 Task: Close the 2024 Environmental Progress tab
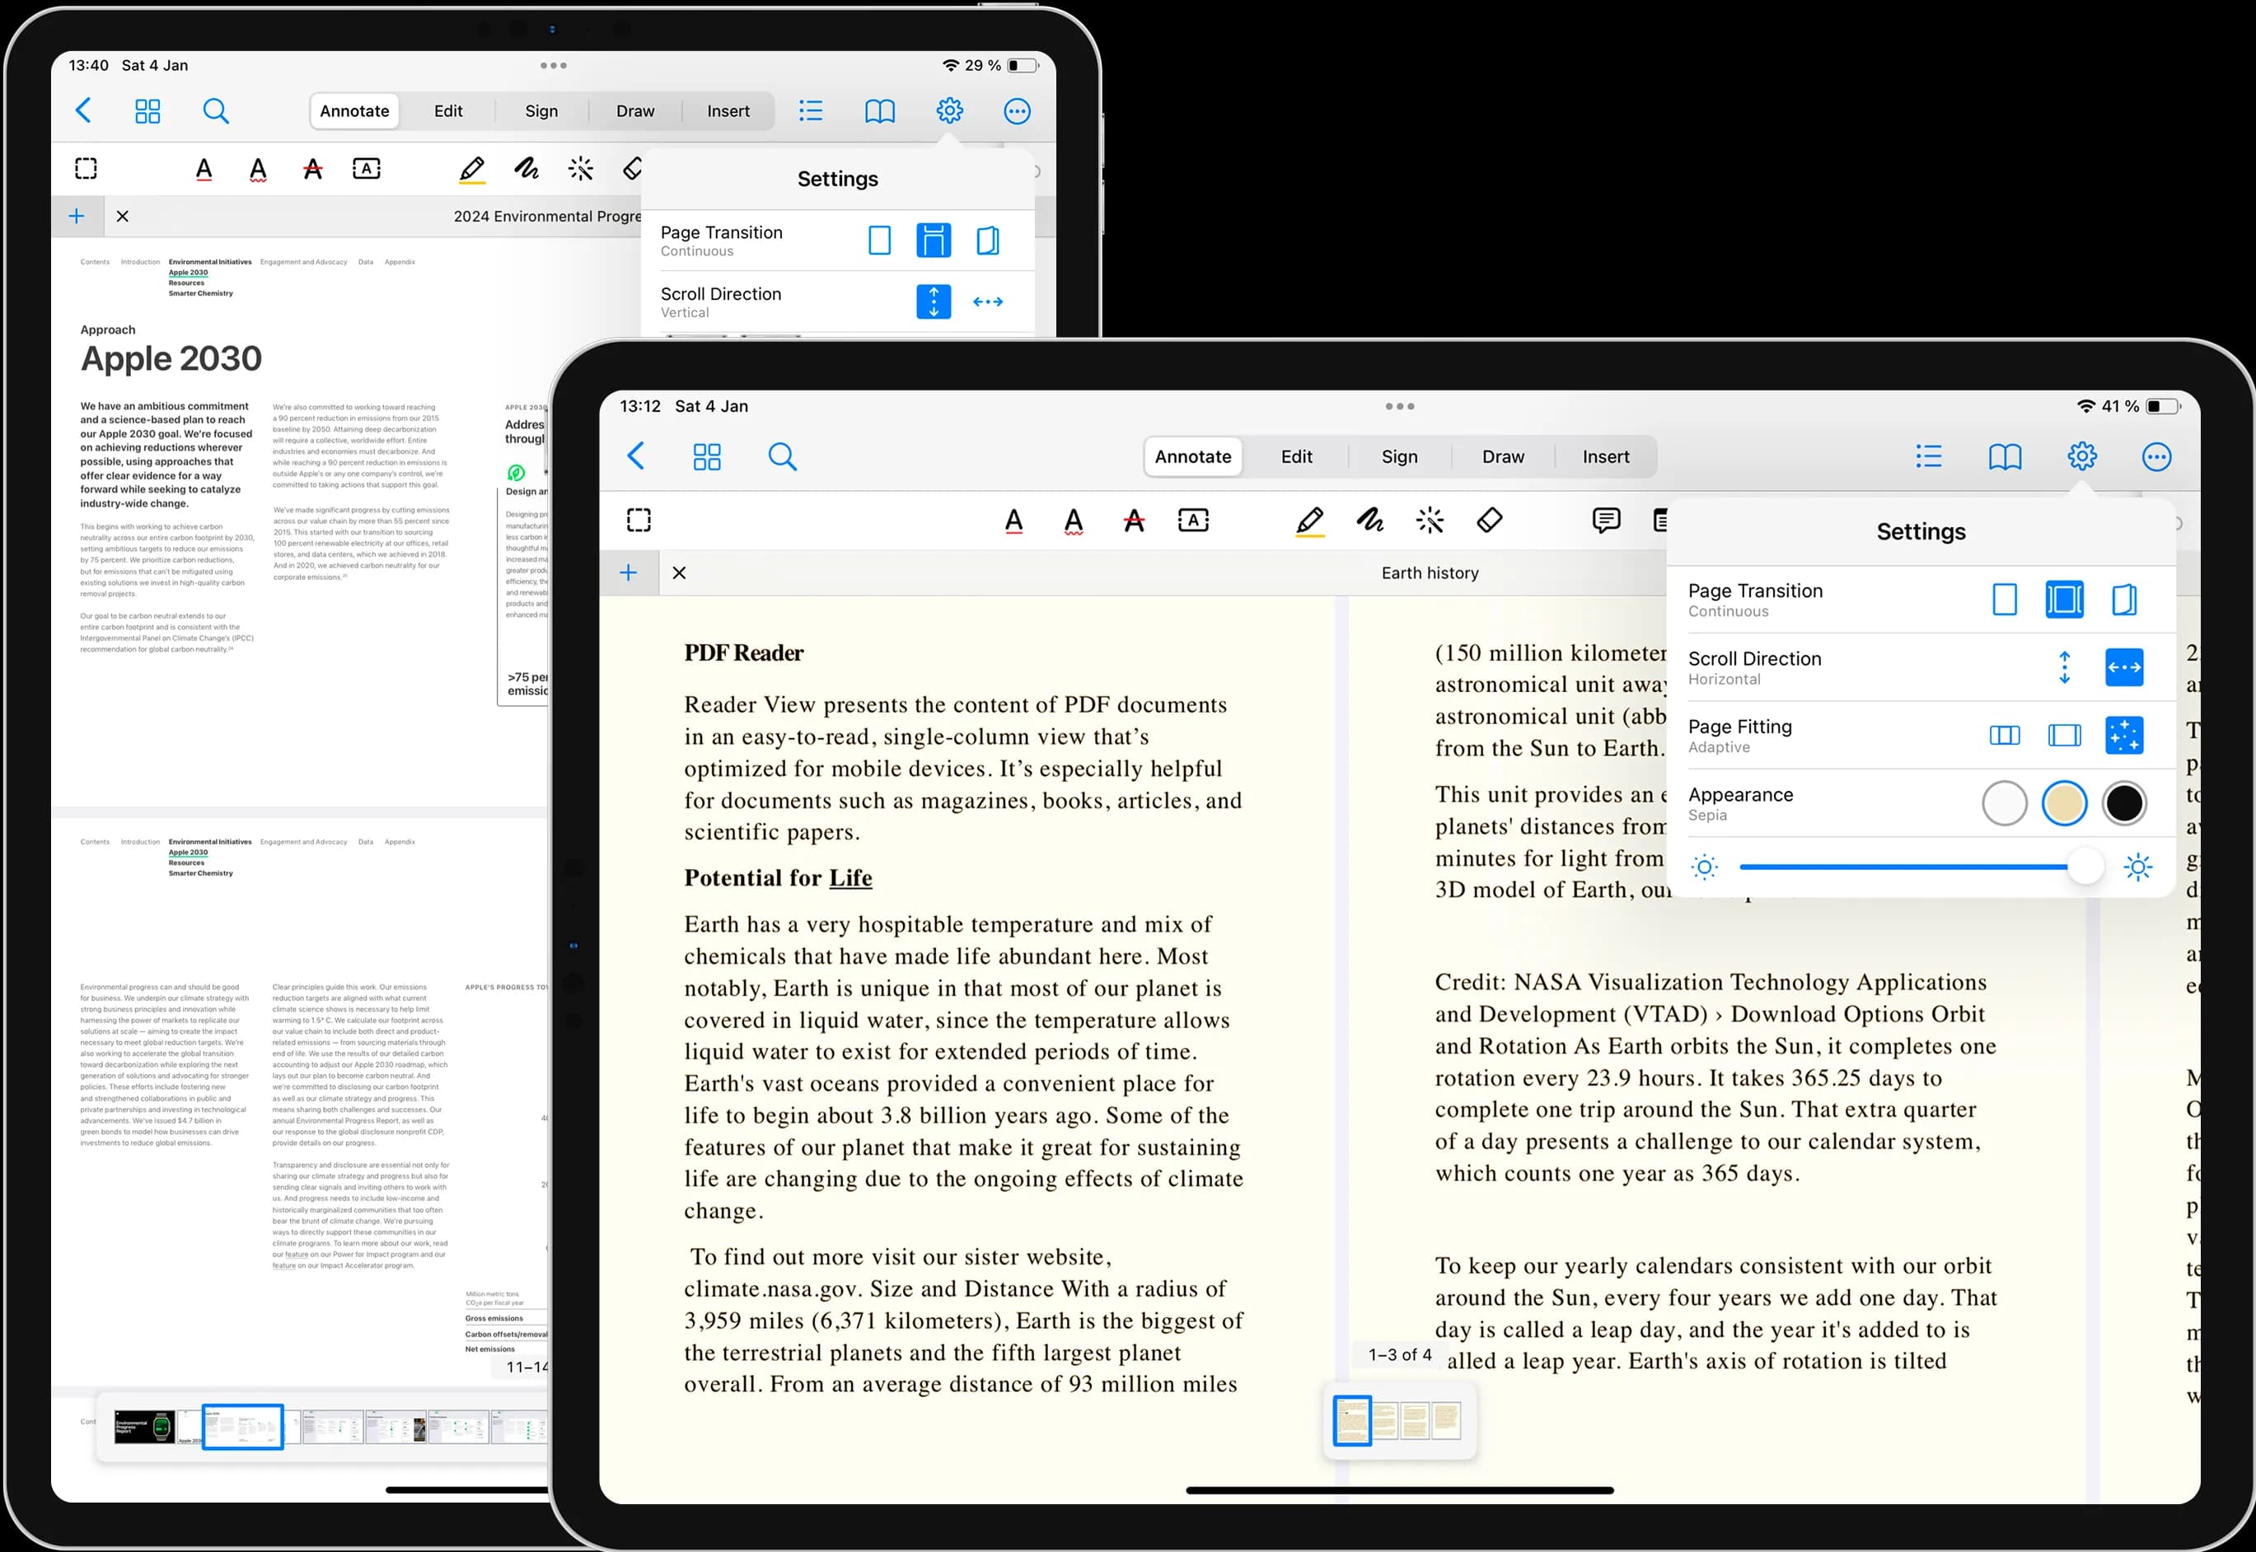(x=123, y=216)
